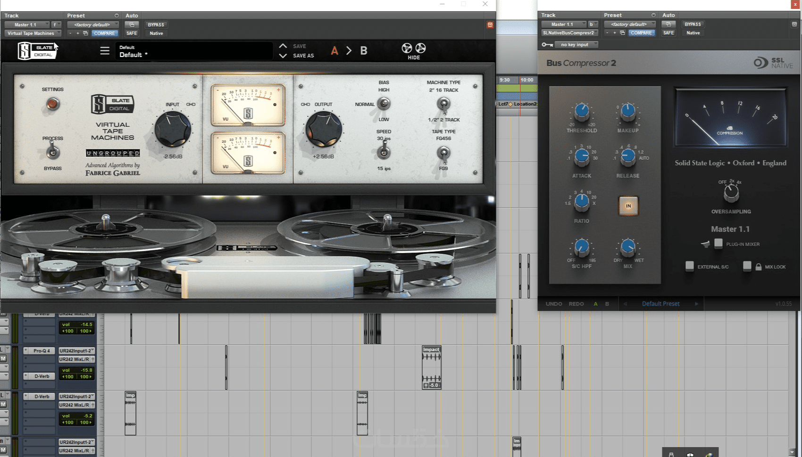802x457 pixels.
Task: Open factory default preset list in Virtual Tape Machines header
Action: click(x=93, y=24)
